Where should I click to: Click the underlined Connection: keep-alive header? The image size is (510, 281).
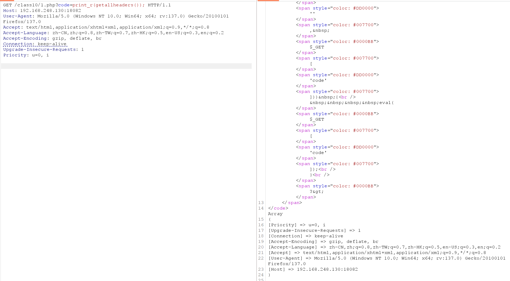point(35,44)
